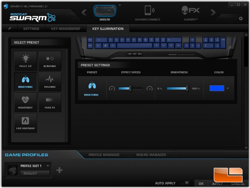The width and height of the screenshot is (250, 188).
Task: Click the scrollbar down arrow
Action: [246, 147]
